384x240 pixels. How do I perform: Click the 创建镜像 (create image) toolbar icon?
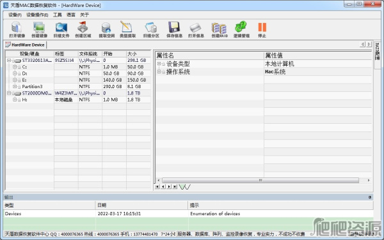39,27
